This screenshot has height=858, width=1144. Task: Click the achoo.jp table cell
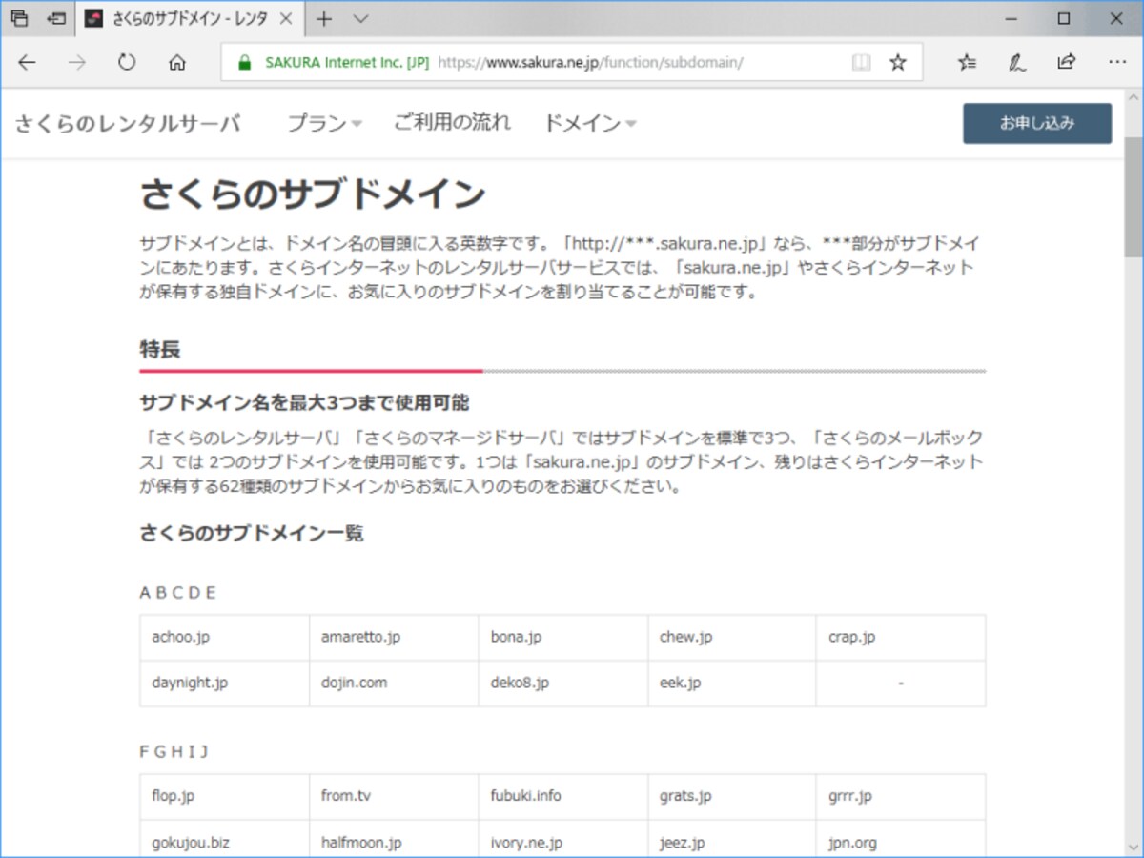click(x=224, y=638)
